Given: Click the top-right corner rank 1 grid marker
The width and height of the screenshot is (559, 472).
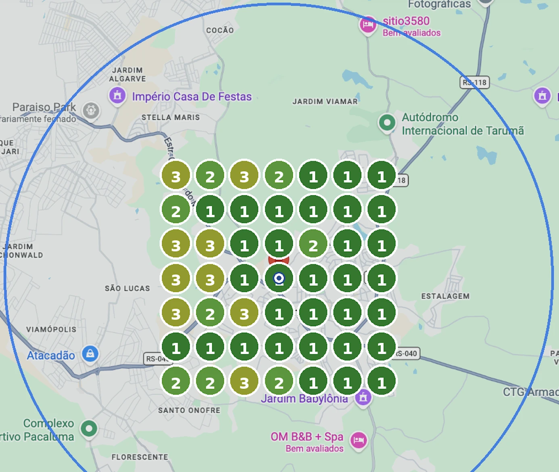Looking at the screenshot, I should 382,176.
